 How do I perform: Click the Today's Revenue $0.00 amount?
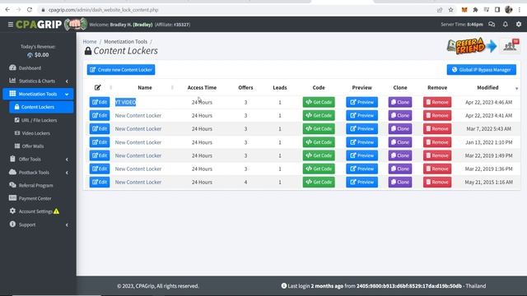pos(42,55)
